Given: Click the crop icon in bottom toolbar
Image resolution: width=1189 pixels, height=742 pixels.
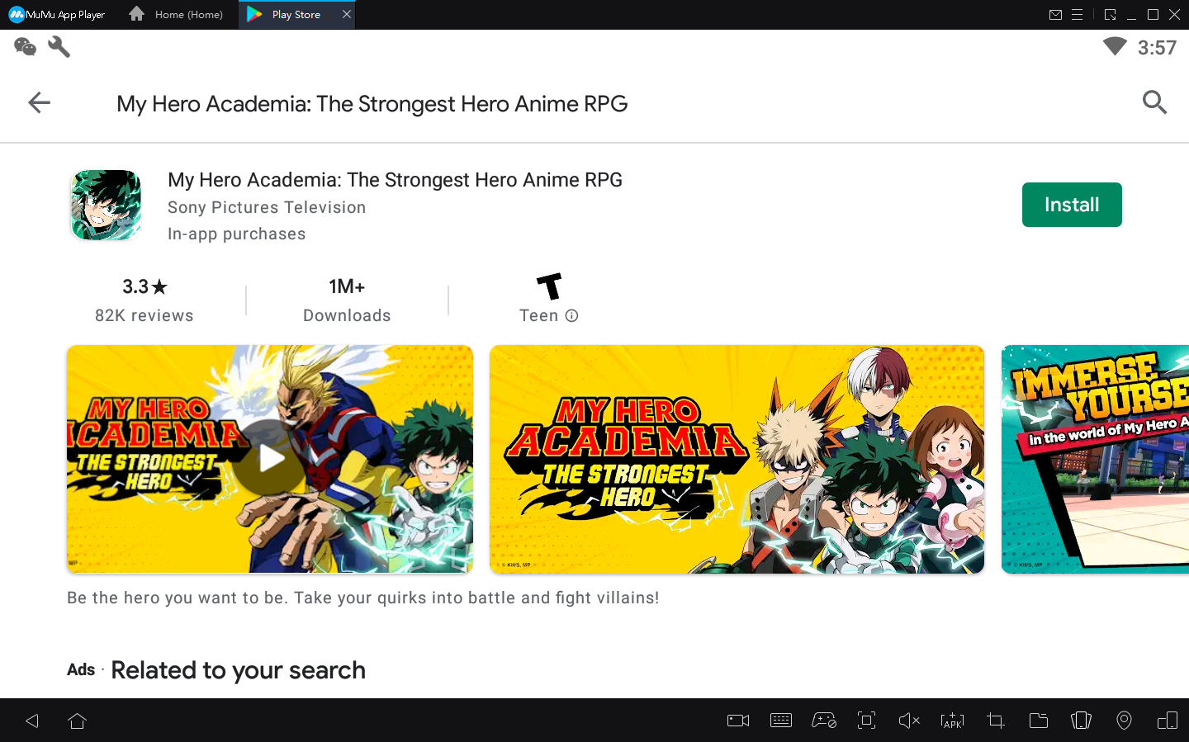Looking at the screenshot, I should tap(996, 721).
